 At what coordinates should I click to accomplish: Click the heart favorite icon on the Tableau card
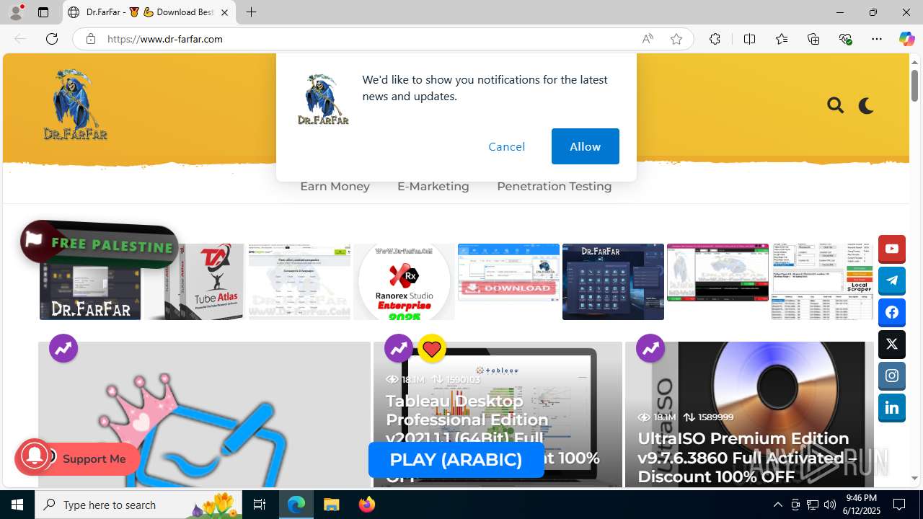click(x=431, y=349)
